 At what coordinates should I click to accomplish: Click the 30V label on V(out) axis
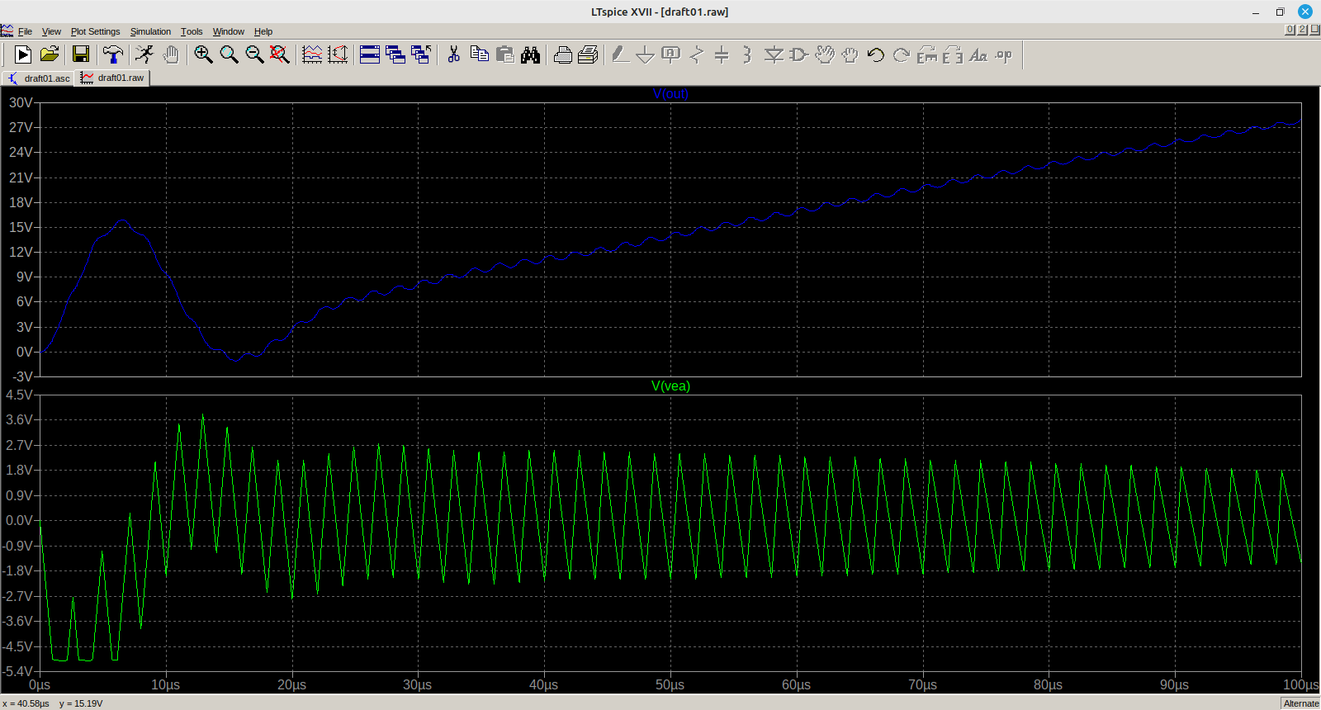click(21, 102)
